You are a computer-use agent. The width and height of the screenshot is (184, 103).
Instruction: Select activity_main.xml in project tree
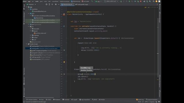point(40,33)
